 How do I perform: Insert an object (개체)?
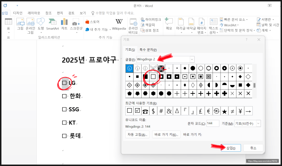(x=264, y=30)
